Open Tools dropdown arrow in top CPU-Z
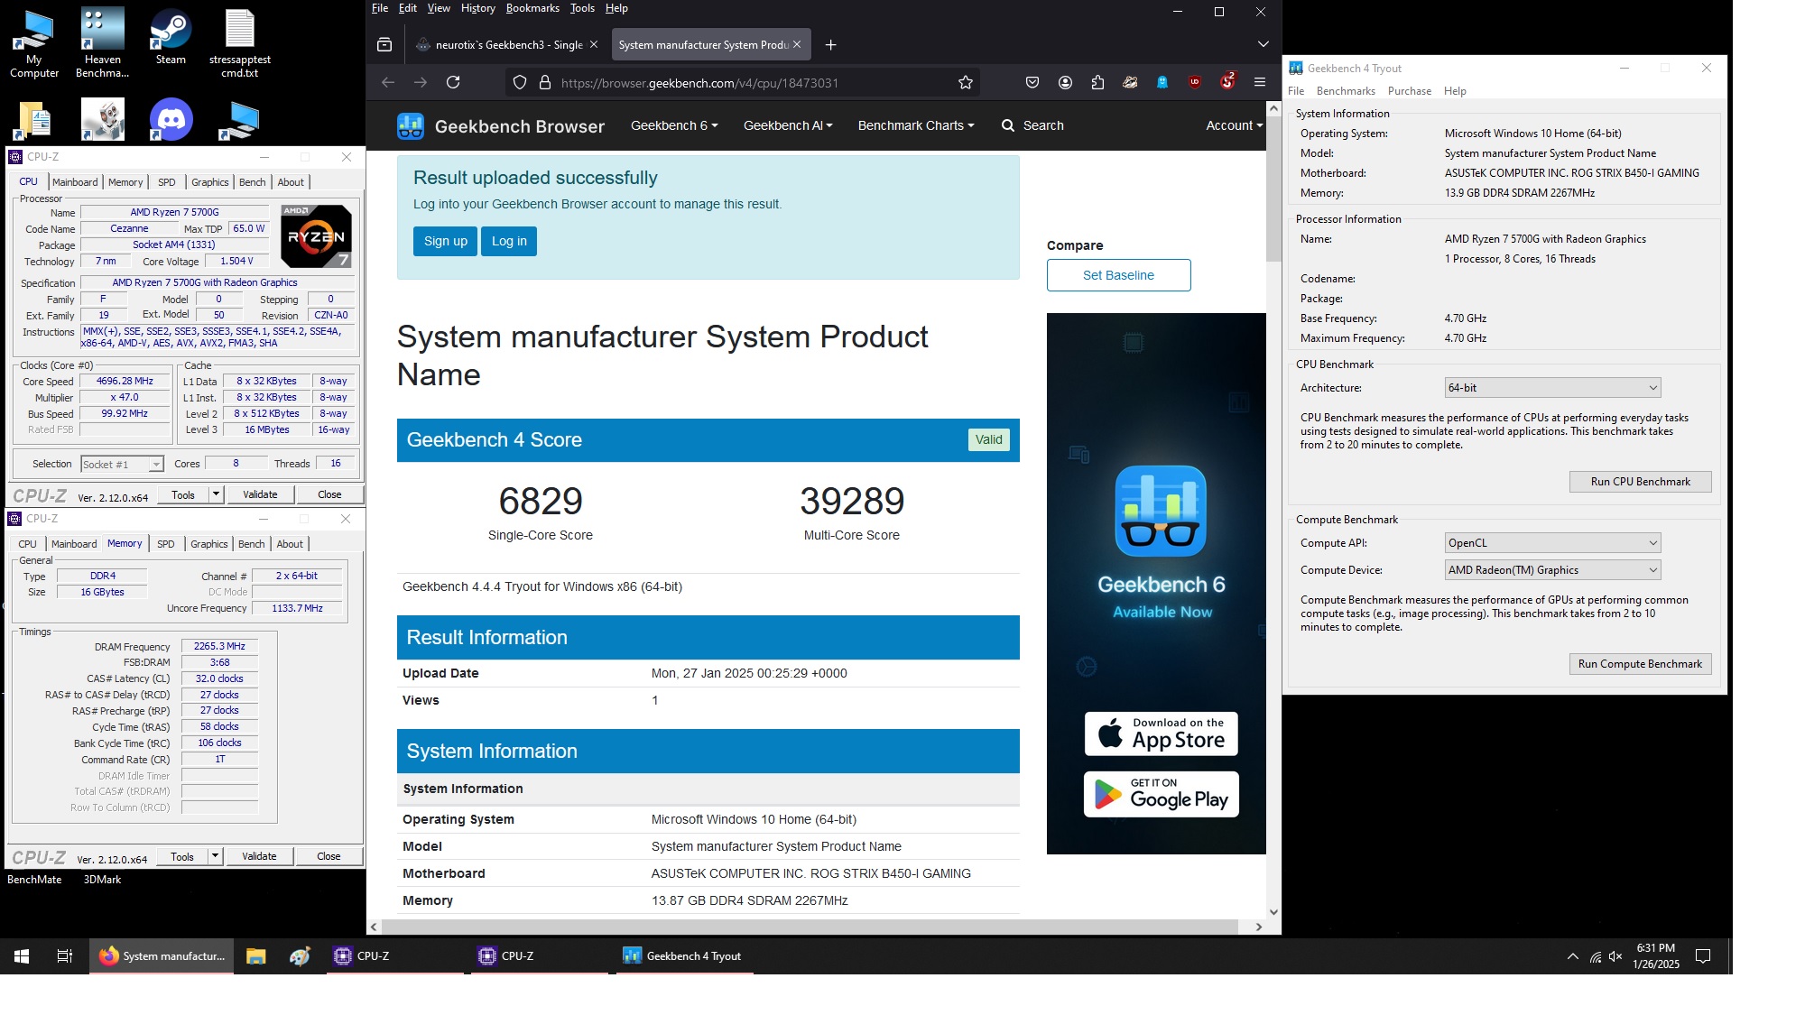The width and height of the screenshot is (1805, 1015). pos(216,494)
